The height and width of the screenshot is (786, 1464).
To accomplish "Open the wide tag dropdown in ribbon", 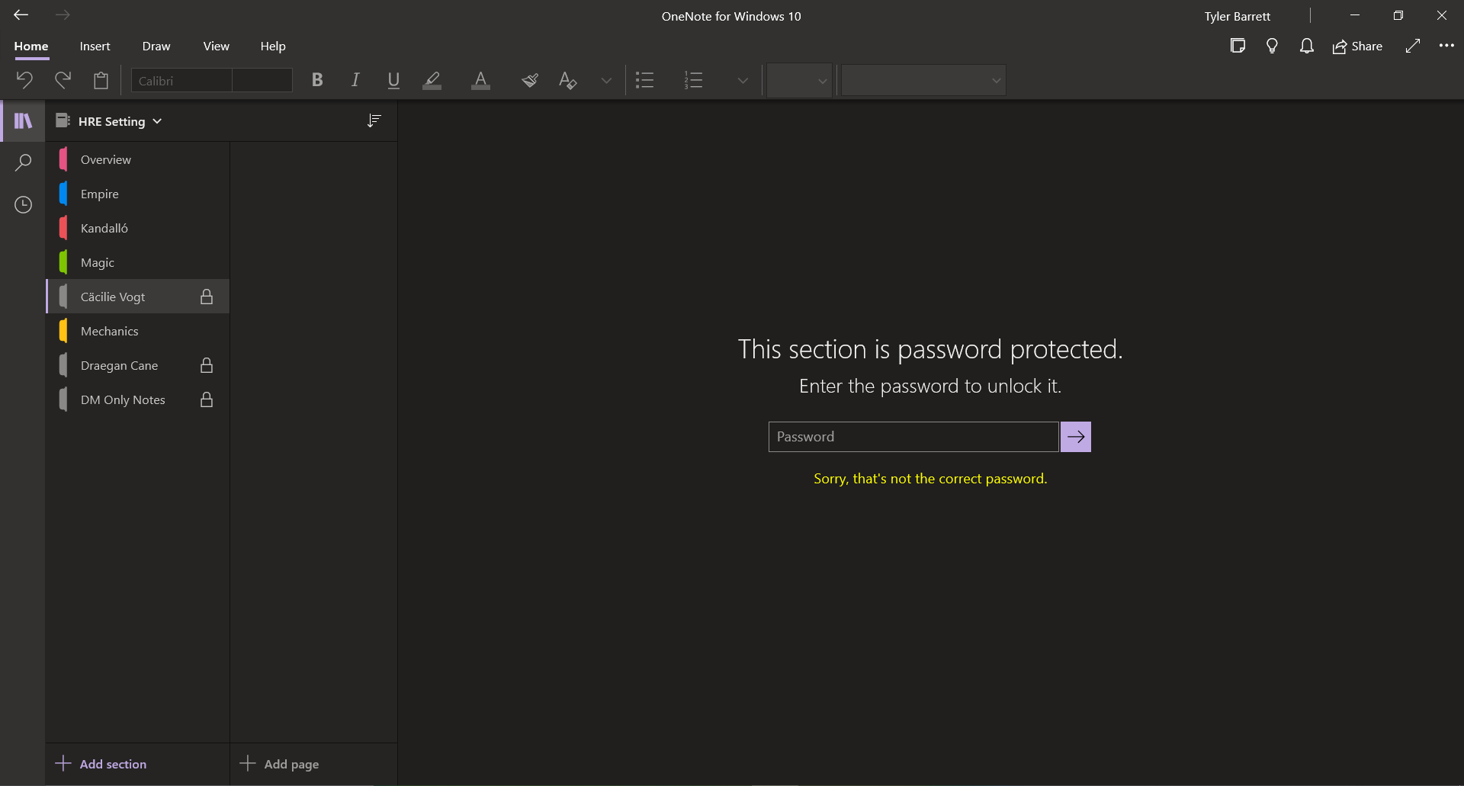I will coord(923,80).
